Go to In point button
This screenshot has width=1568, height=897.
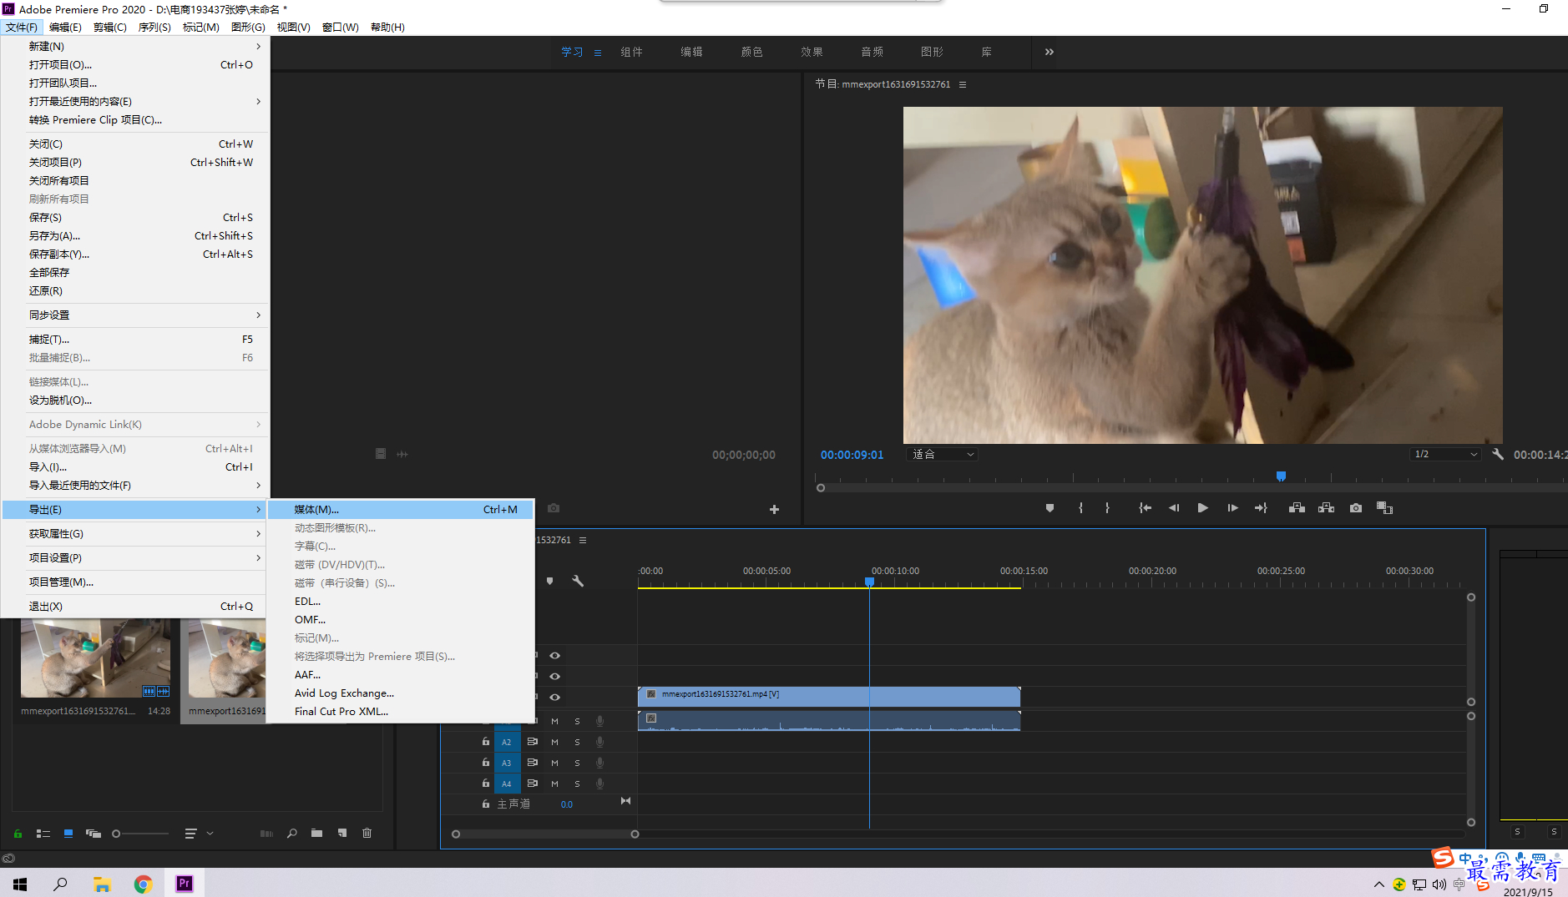(1145, 508)
